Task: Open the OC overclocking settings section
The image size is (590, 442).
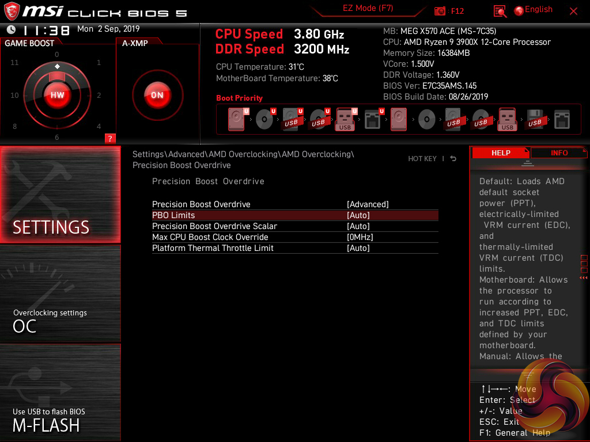Action: tap(60, 294)
